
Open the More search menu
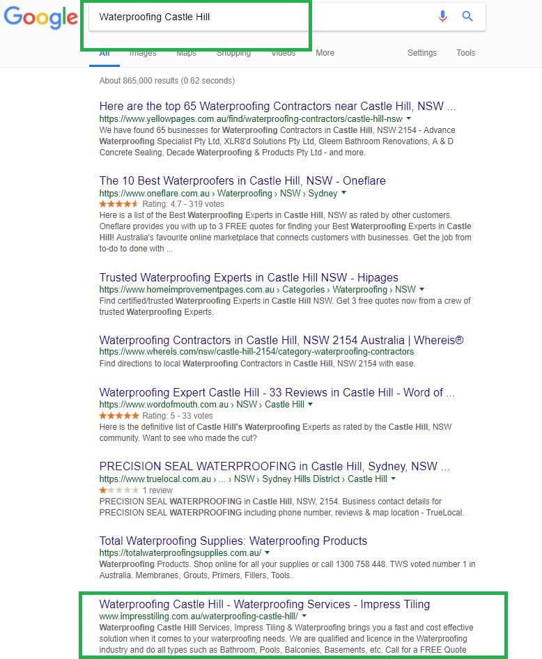tap(325, 53)
